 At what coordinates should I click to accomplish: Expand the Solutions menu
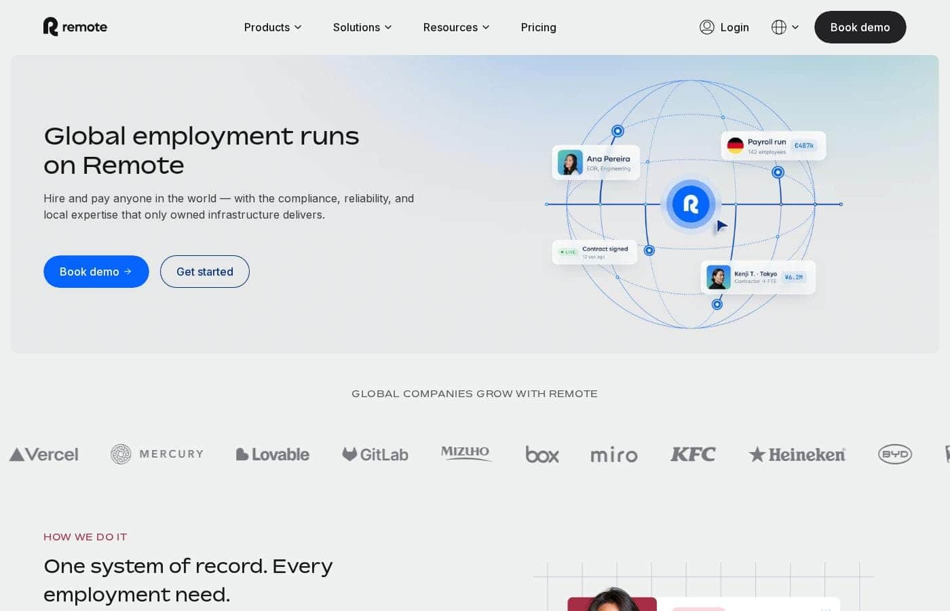[x=362, y=27]
